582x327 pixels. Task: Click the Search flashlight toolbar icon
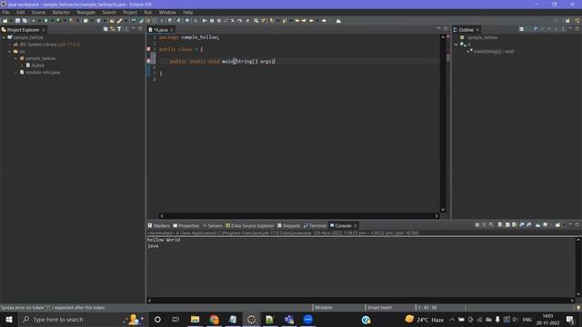tap(119, 21)
